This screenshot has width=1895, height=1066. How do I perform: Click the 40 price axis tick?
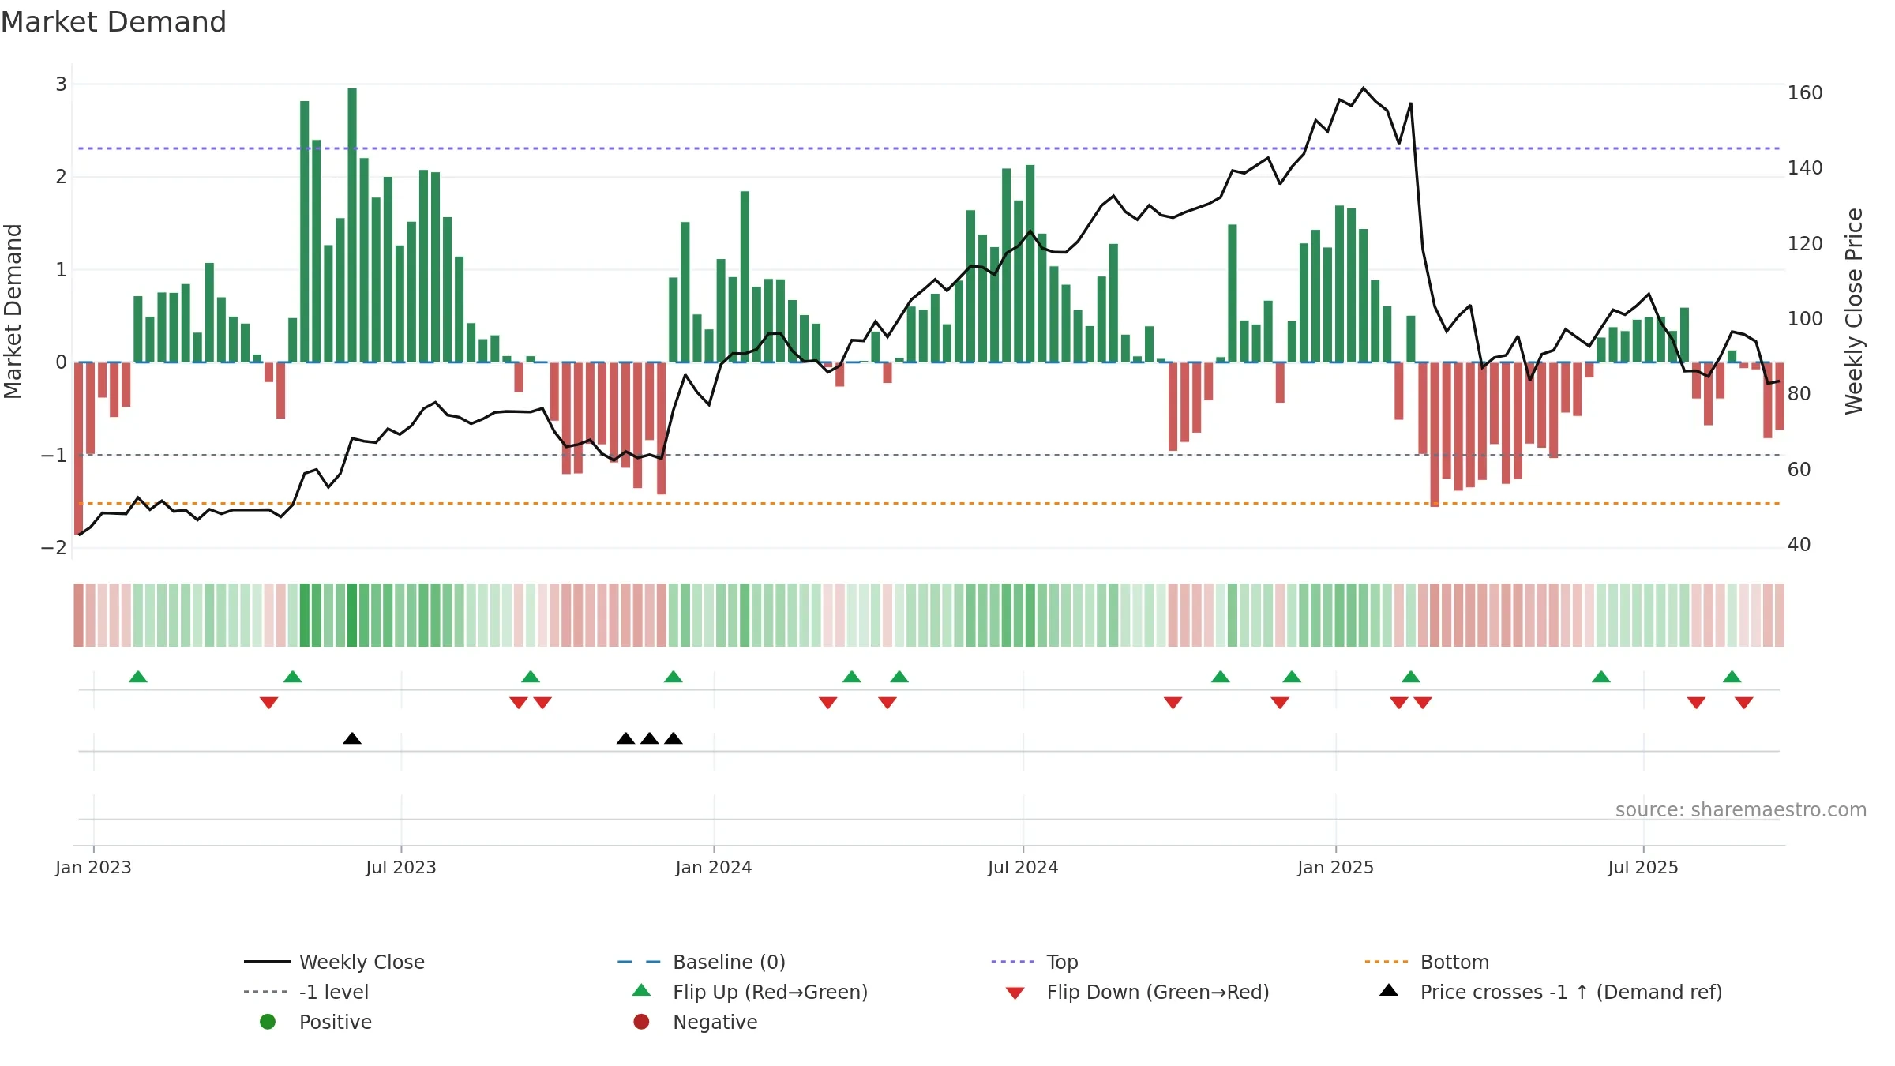(1799, 545)
